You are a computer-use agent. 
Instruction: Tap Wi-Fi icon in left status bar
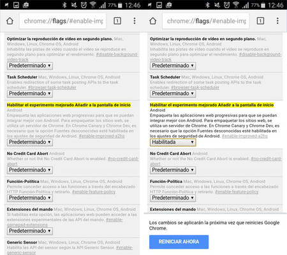pyautogui.click(x=92, y=5)
